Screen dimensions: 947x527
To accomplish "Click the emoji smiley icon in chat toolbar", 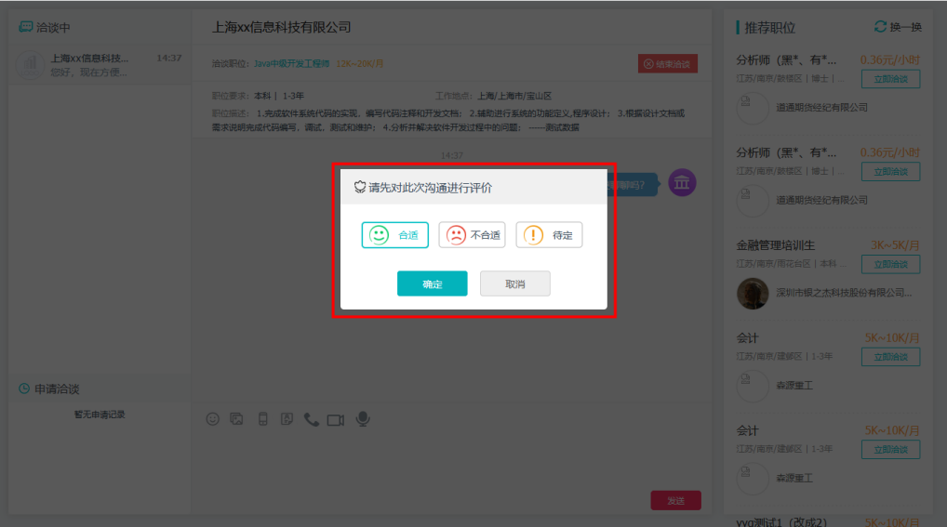I will click(212, 419).
